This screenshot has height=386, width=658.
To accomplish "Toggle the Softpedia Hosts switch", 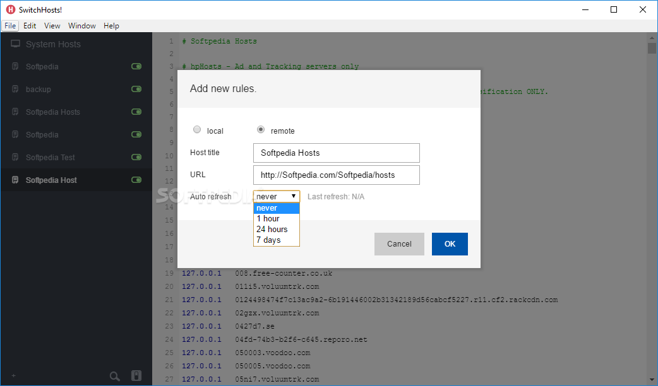I will 136,112.
